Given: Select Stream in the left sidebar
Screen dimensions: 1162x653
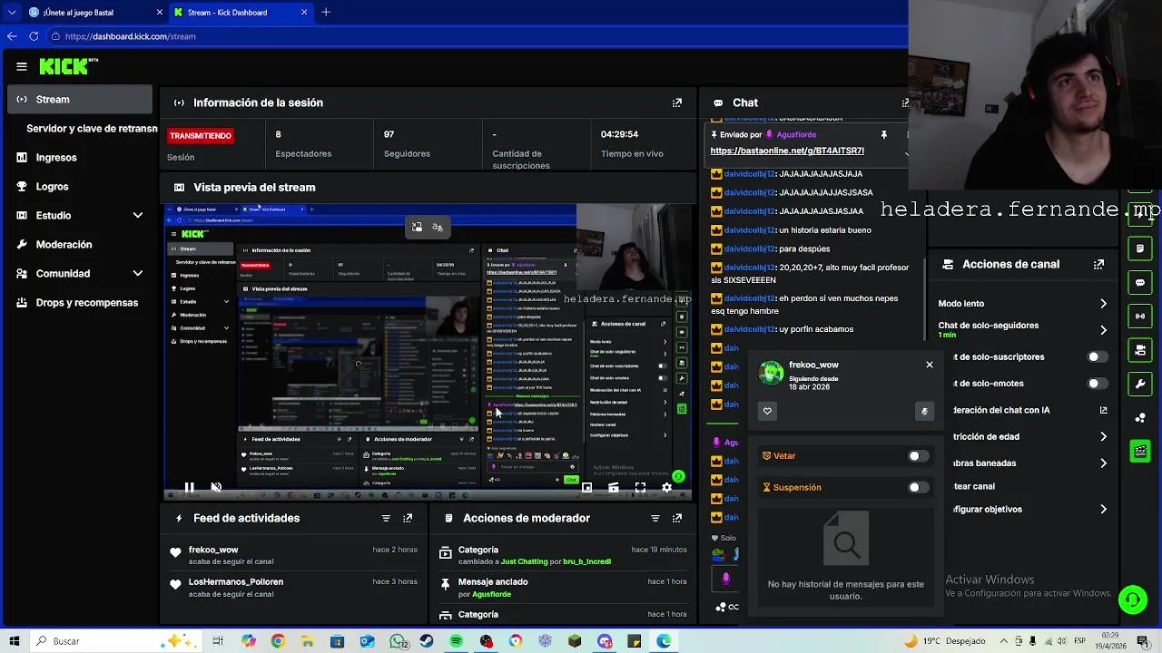Looking at the screenshot, I should [x=80, y=100].
